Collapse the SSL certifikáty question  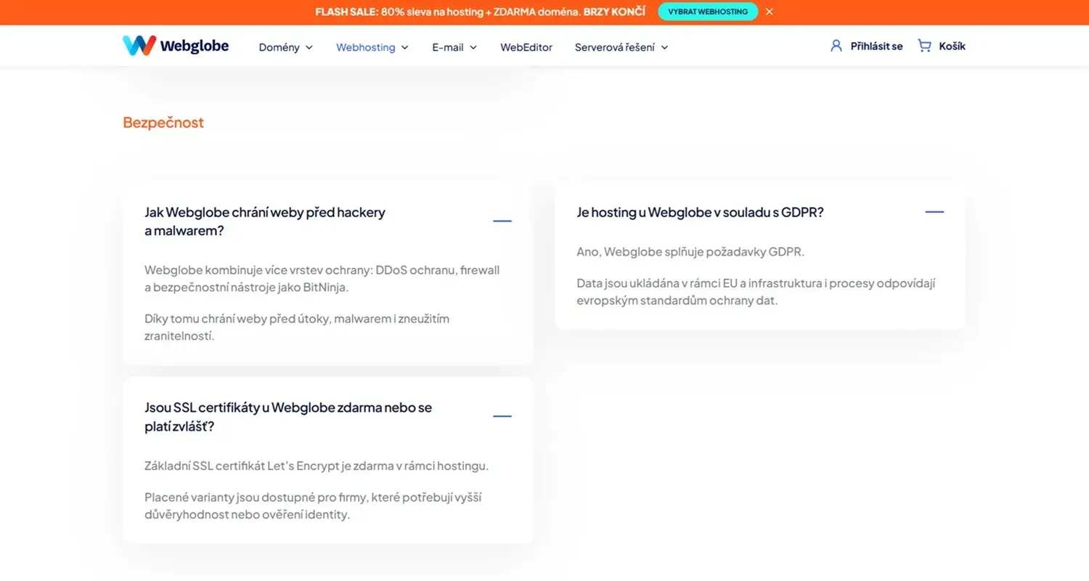502,416
